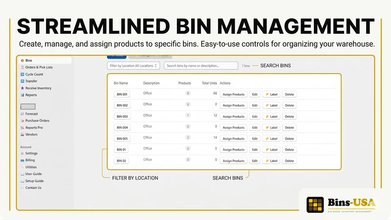Open Reports chart icon
391x220 pixels.
[22, 95]
